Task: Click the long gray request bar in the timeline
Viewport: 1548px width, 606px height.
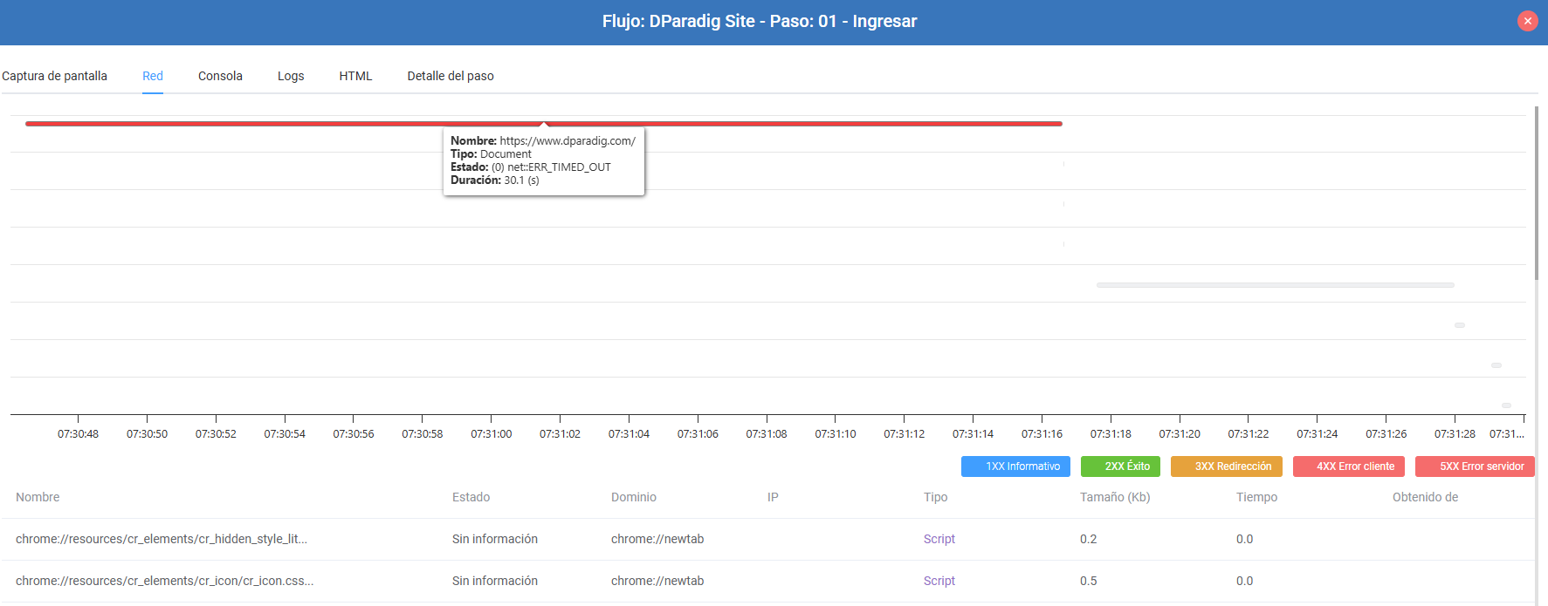Action: (x=1275, y=285)
